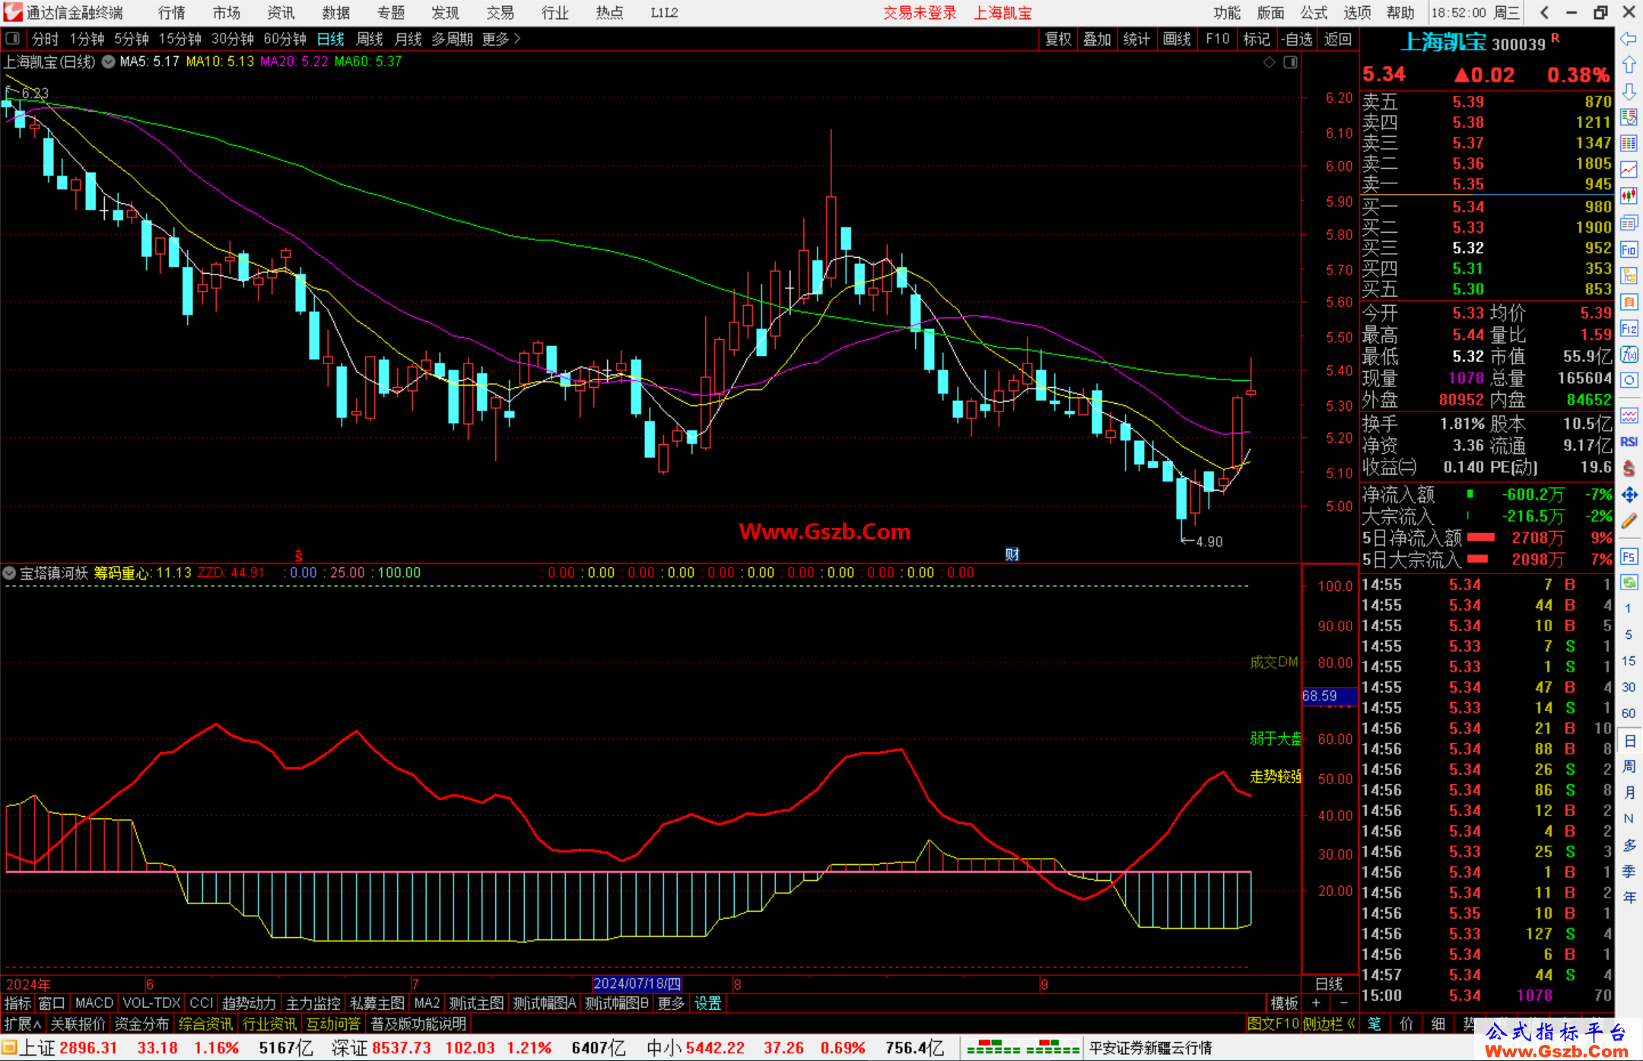
Task: Open the candlestick chart icon in sidebar
Action: pos(1629,196)
